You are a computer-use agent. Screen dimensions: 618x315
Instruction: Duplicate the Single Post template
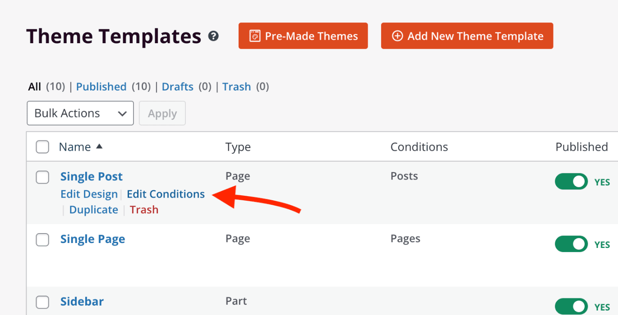[x=93, y=210]
